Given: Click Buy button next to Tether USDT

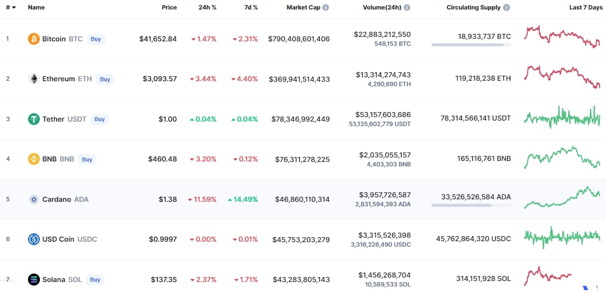Looking at the screenshot, I should pos(100,119).
